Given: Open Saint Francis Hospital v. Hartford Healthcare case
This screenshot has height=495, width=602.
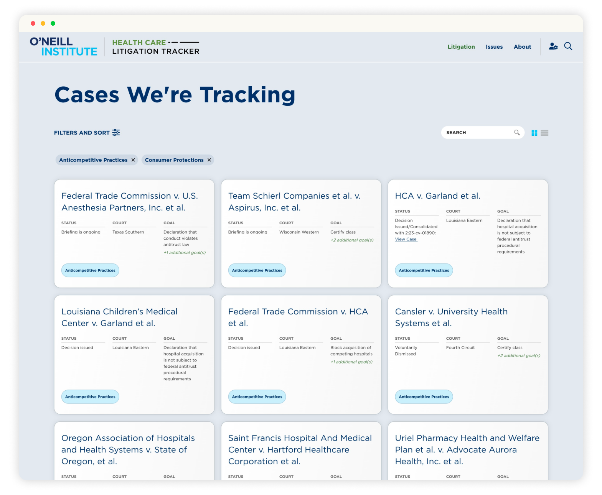Looking at the screenshot, I should [300, 450].
